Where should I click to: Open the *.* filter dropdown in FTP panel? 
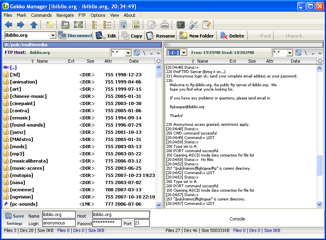(128, 53)
